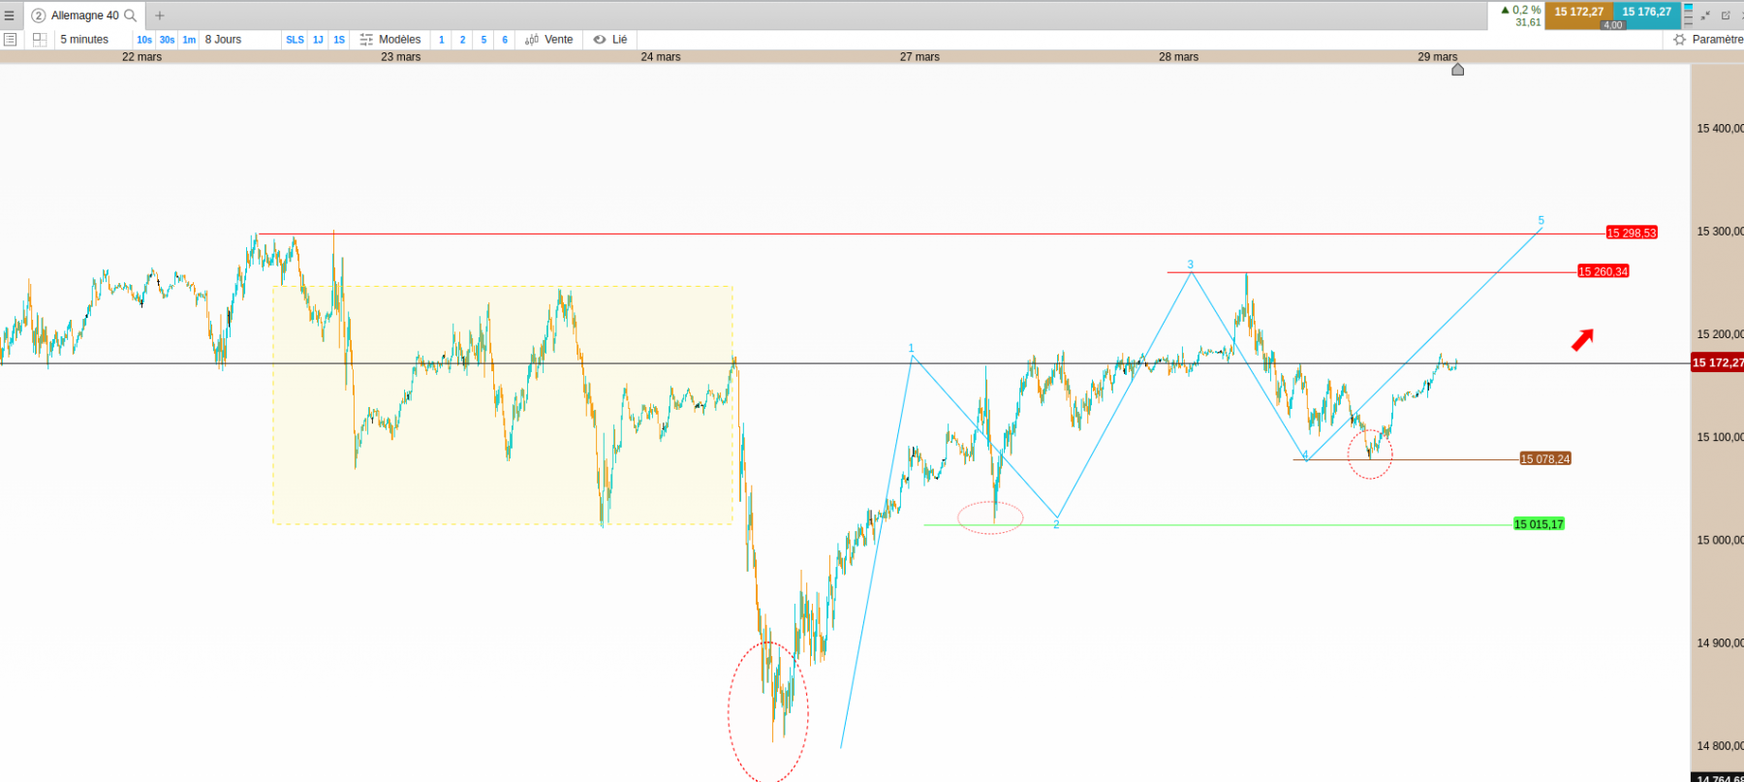The height and width of the screenshot is (782, 1744).
Task: Toggle the Lié eye icon
Action: tap(600, 40)
